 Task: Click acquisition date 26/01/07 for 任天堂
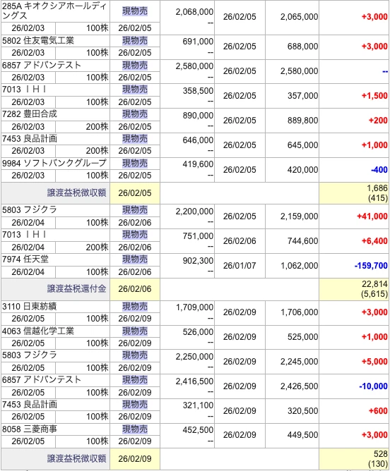point(240,266)
